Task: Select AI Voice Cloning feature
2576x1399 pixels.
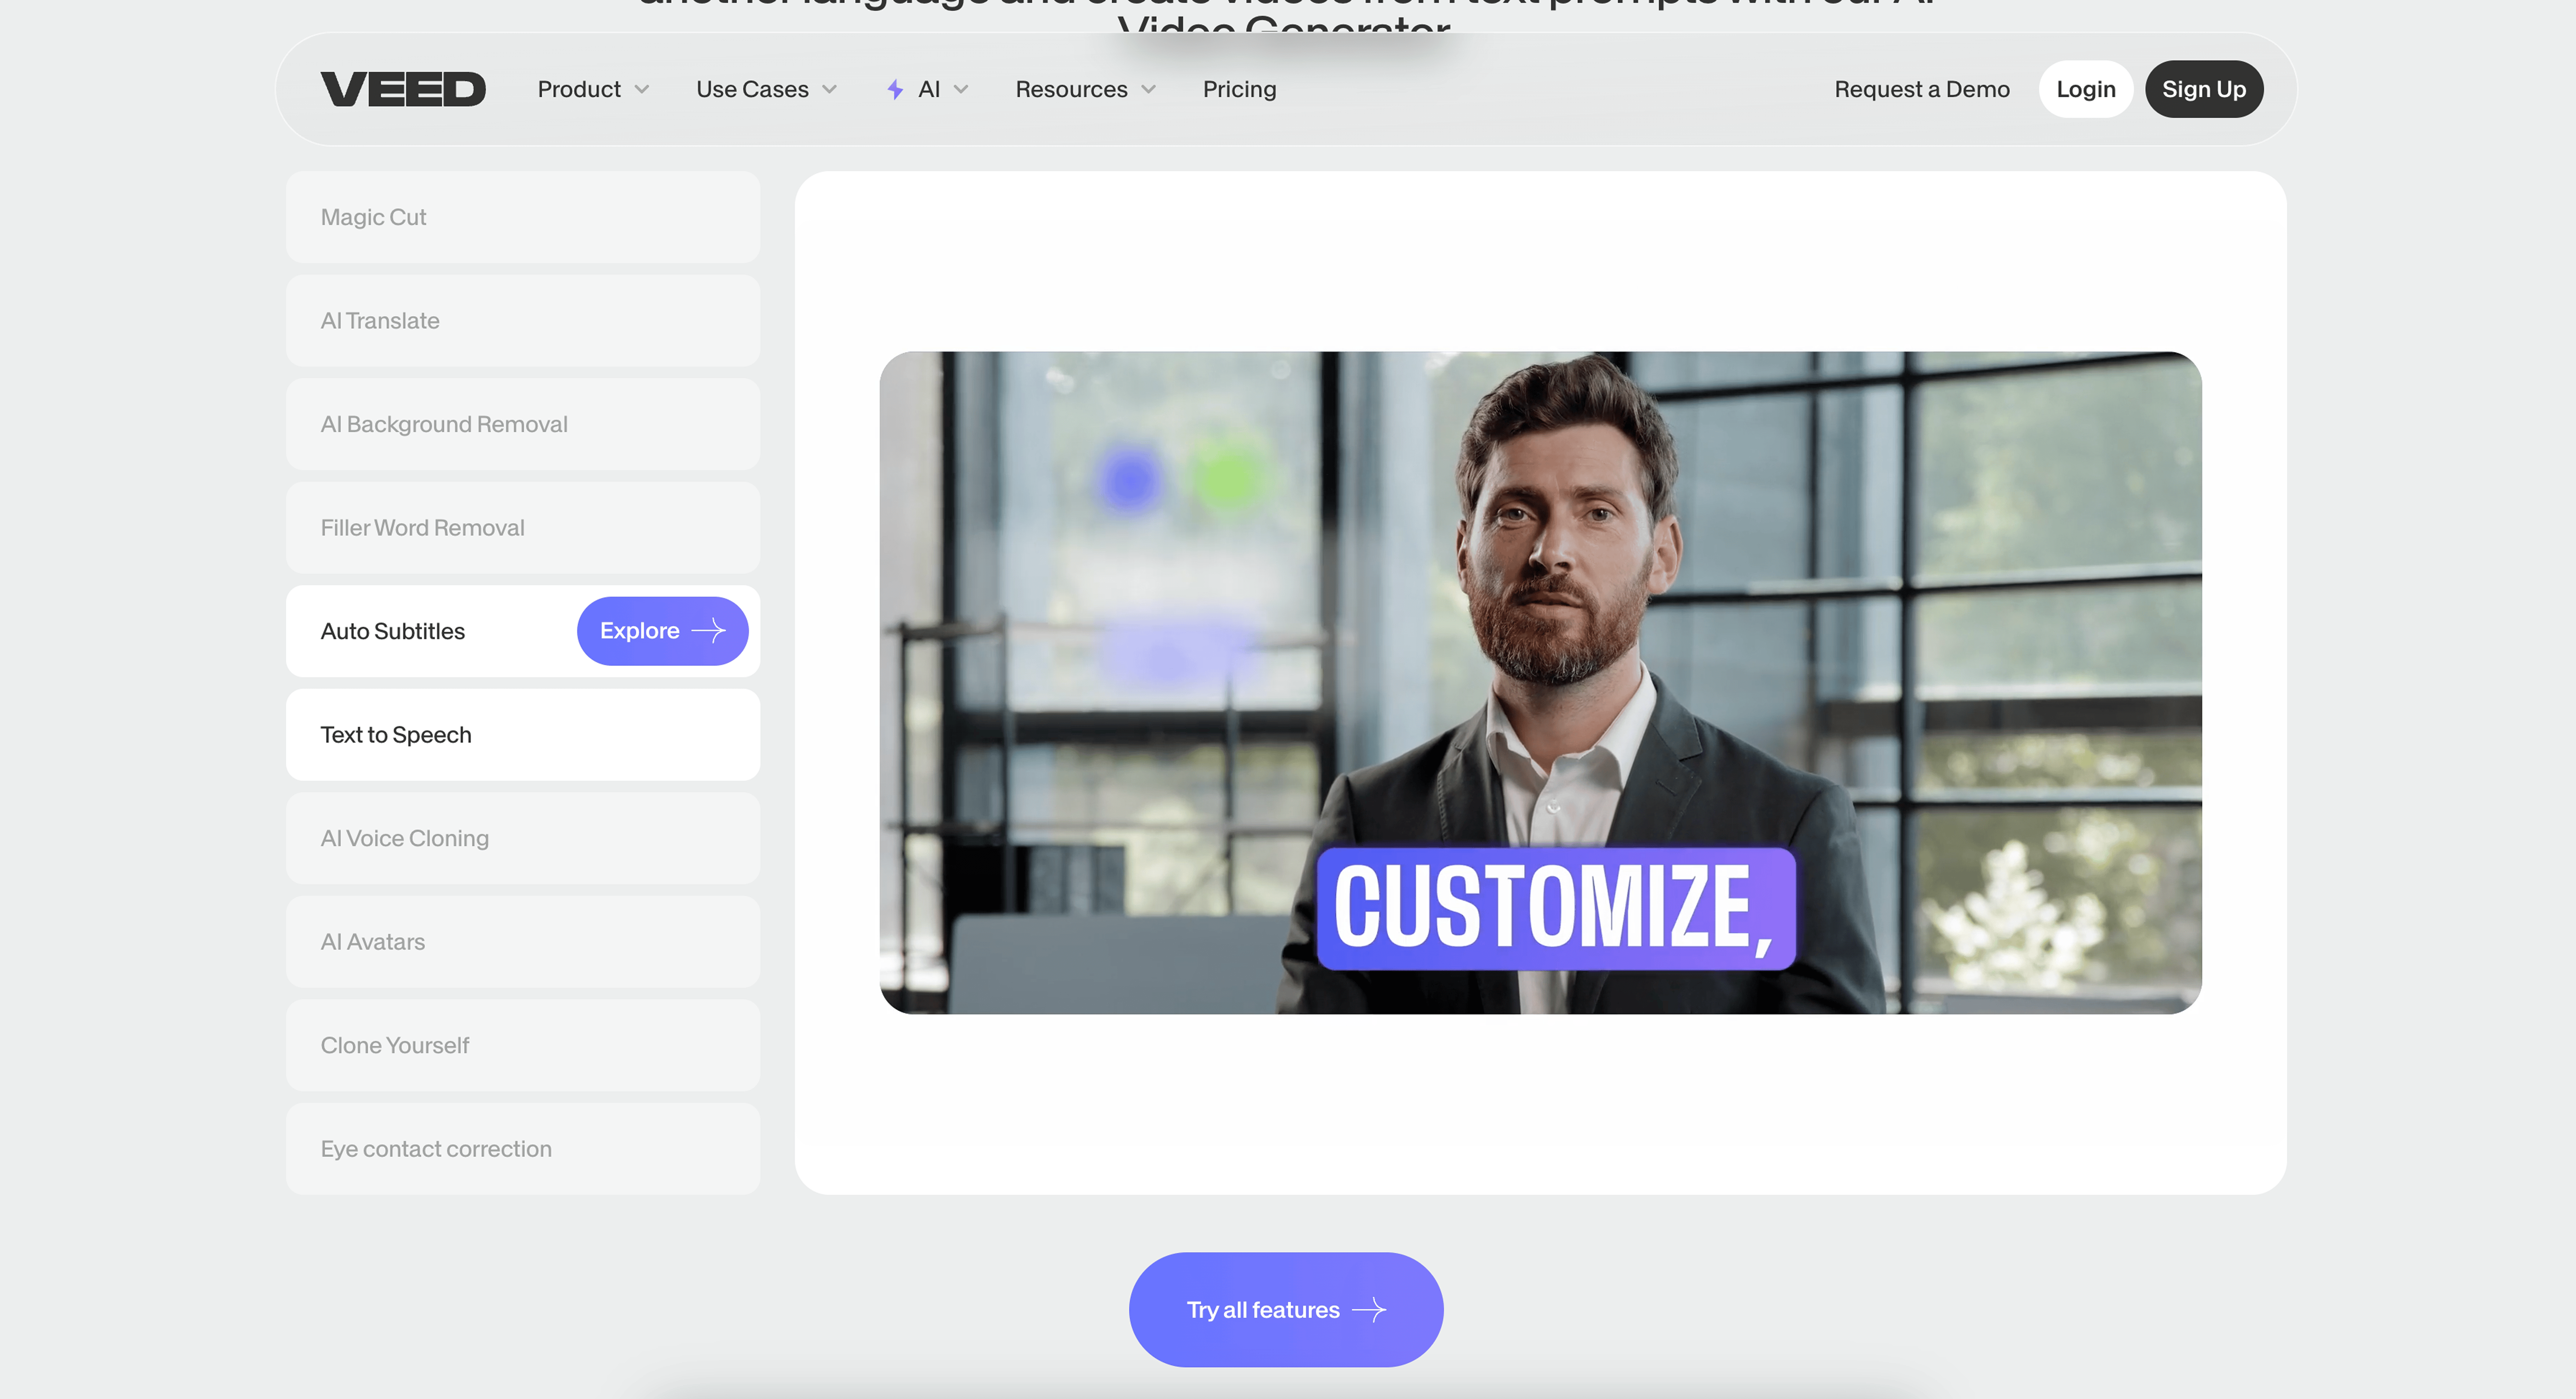Action: (522, 838)
